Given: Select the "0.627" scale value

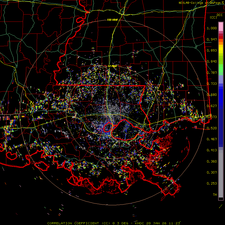Looking at the screenshot, I should 212,106.
